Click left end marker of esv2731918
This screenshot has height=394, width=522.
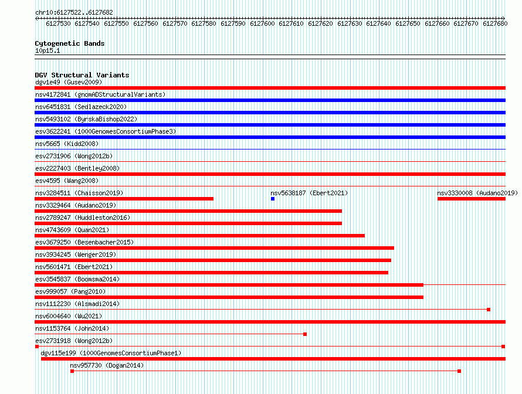(37, 347)
